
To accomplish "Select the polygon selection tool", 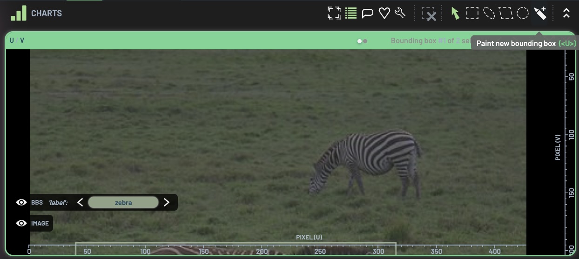I will 506,13.
